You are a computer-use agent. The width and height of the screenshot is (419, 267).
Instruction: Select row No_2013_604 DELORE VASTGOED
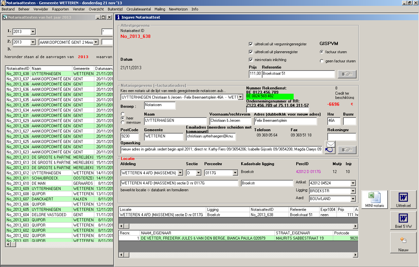[59, 215]
